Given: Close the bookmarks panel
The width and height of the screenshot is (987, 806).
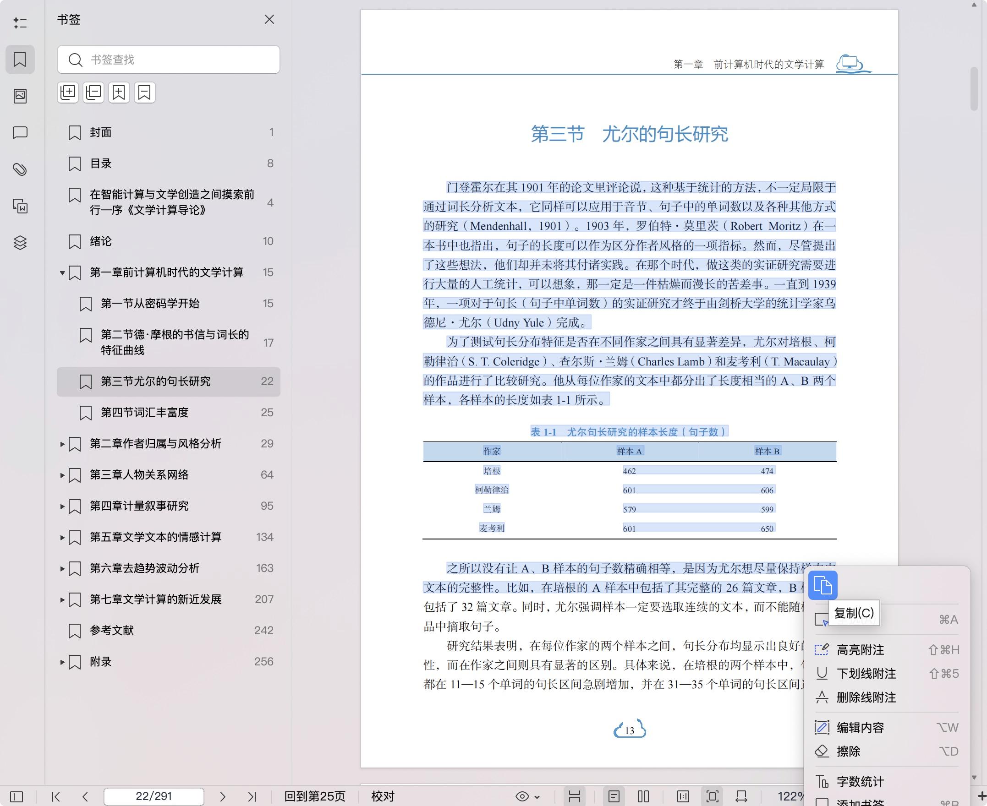Looking at the screenshot, I should [269, 20].
